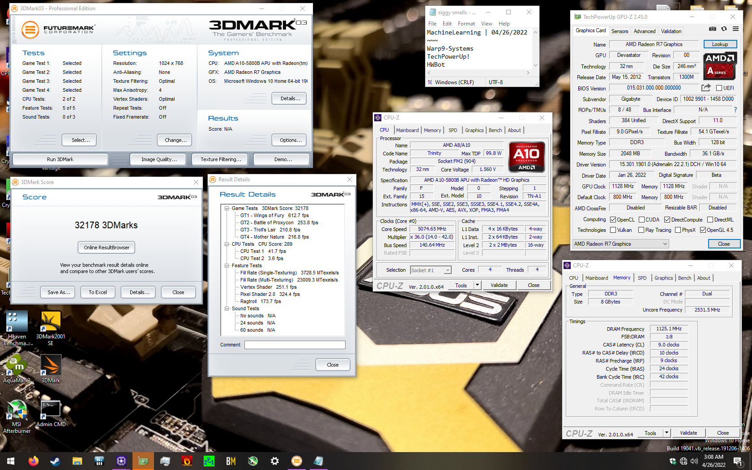Toggle the Ray Tracing checkbox
752x470 pixels.
point(641,230)
